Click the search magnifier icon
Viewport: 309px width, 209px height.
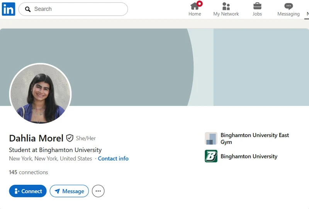click(x=28, y=9)
